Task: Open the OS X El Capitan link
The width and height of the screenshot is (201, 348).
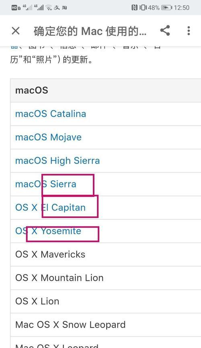Action: [50, 208]
